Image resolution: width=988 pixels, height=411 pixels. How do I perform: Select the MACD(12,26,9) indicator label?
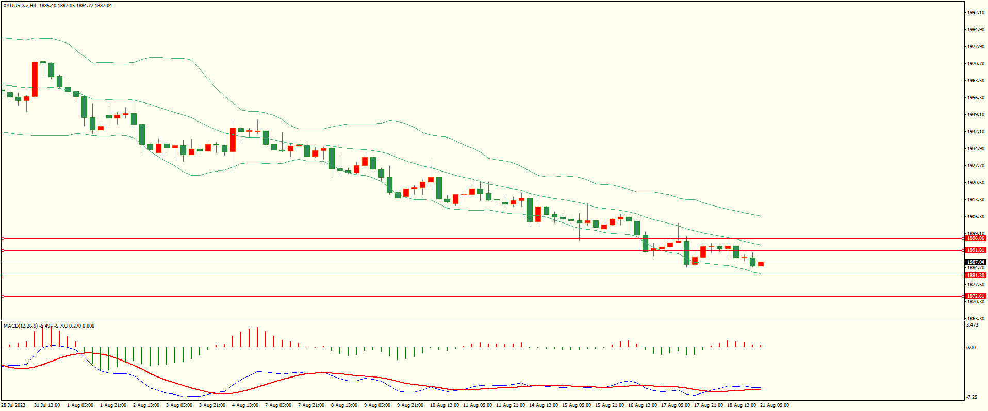tap(21, 326)
